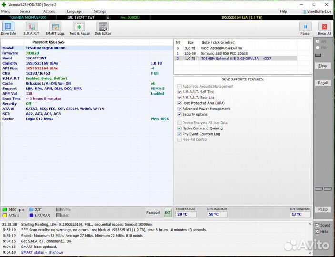Toggle the Sound checkbox

coord(317,225)
